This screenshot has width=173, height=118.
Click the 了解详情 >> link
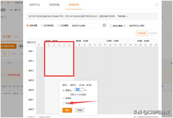[x=123, y=16]
